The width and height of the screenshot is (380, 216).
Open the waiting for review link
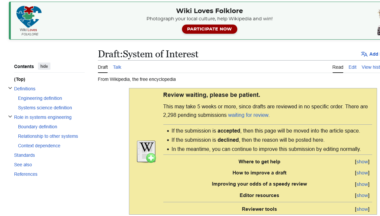pos(248,115)
